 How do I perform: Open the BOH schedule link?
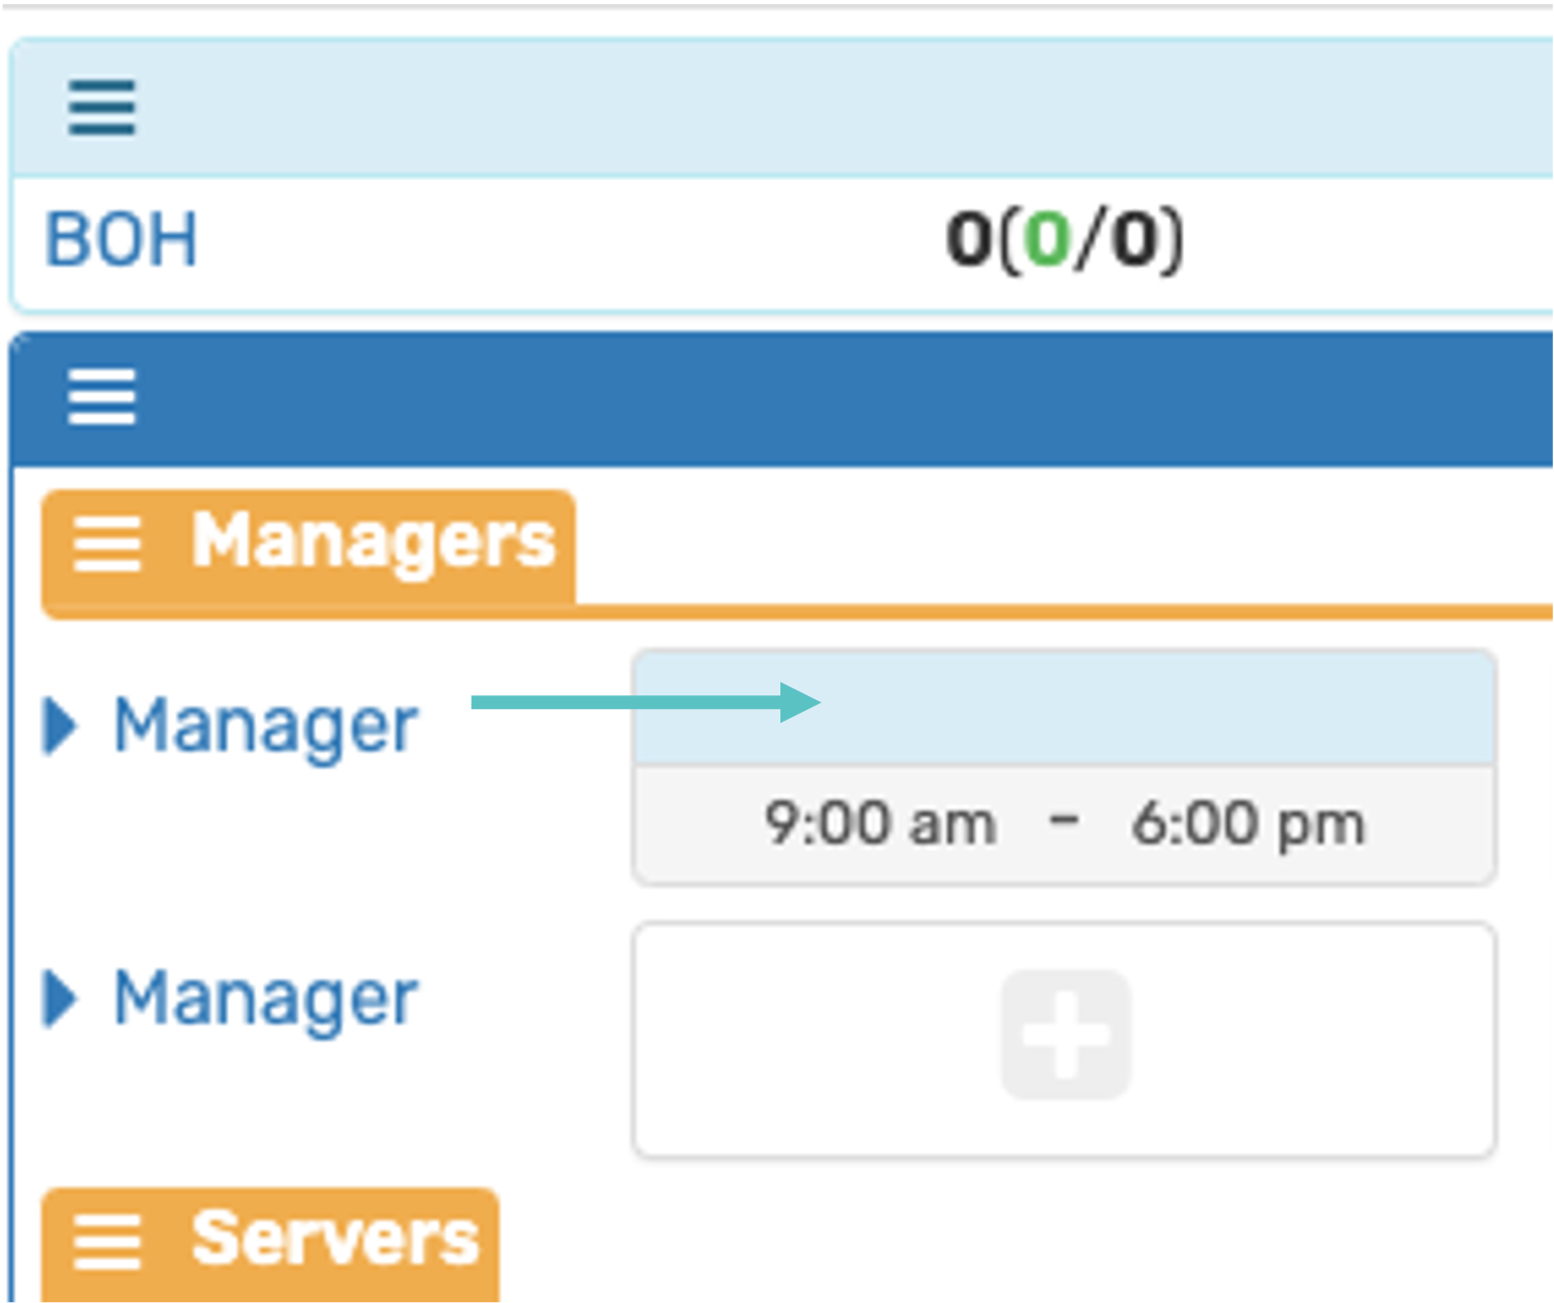click(121, 241)
